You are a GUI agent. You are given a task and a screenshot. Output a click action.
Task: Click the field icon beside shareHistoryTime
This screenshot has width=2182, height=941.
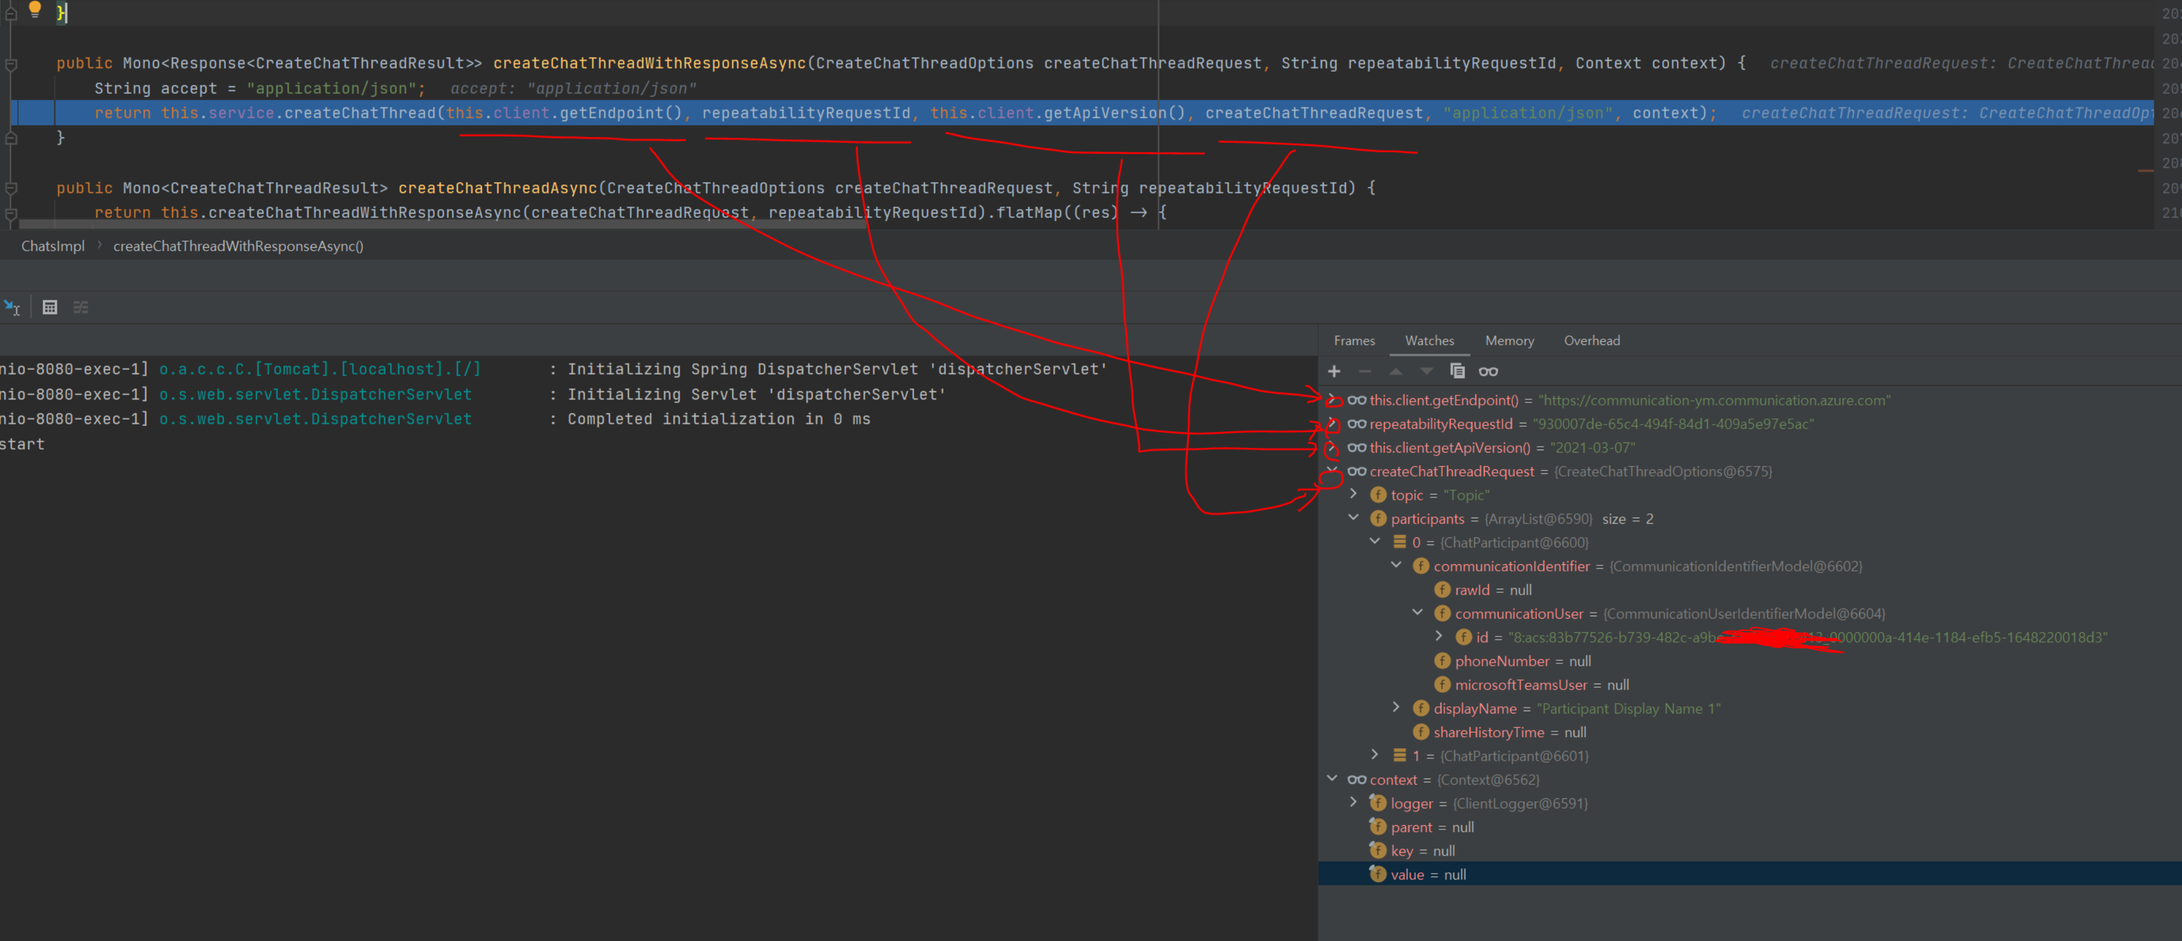[x=1421, y=732]
